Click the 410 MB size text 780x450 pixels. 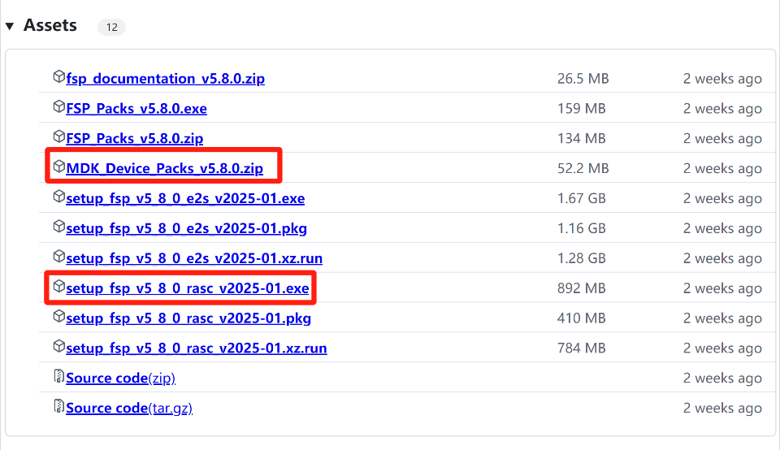tap(581, 318)
